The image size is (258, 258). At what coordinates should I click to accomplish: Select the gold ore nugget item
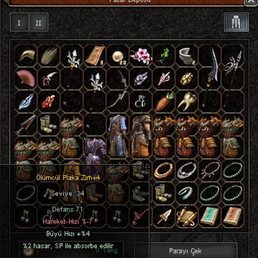187,78
